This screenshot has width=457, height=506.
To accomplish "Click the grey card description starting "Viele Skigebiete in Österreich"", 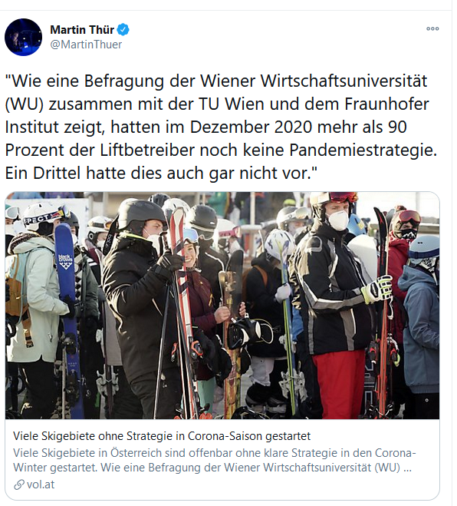I will pyautogui.click(x=215, y=460).
